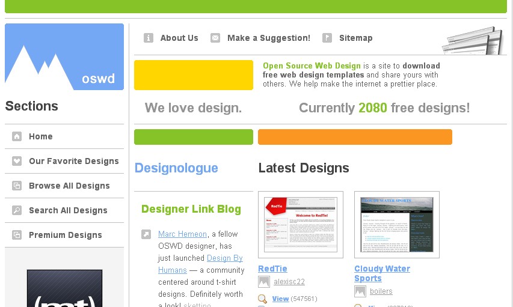Viewport: 513px width, 307px height.
Task: Click the flag icon beside Sitemap
Action: [x=327, y=38]
